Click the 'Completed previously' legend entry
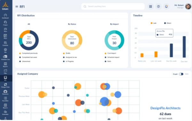This screenshot has height=121, width=192. [28, 53]
